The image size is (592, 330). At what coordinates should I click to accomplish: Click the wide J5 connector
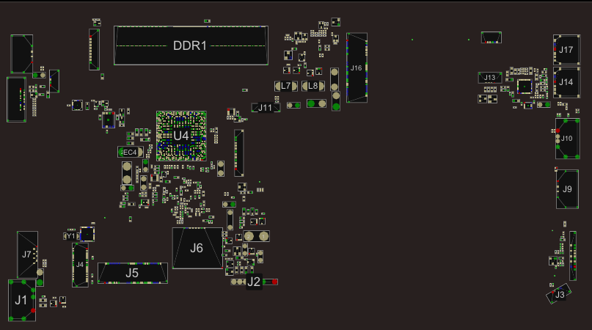coord(132,273)
